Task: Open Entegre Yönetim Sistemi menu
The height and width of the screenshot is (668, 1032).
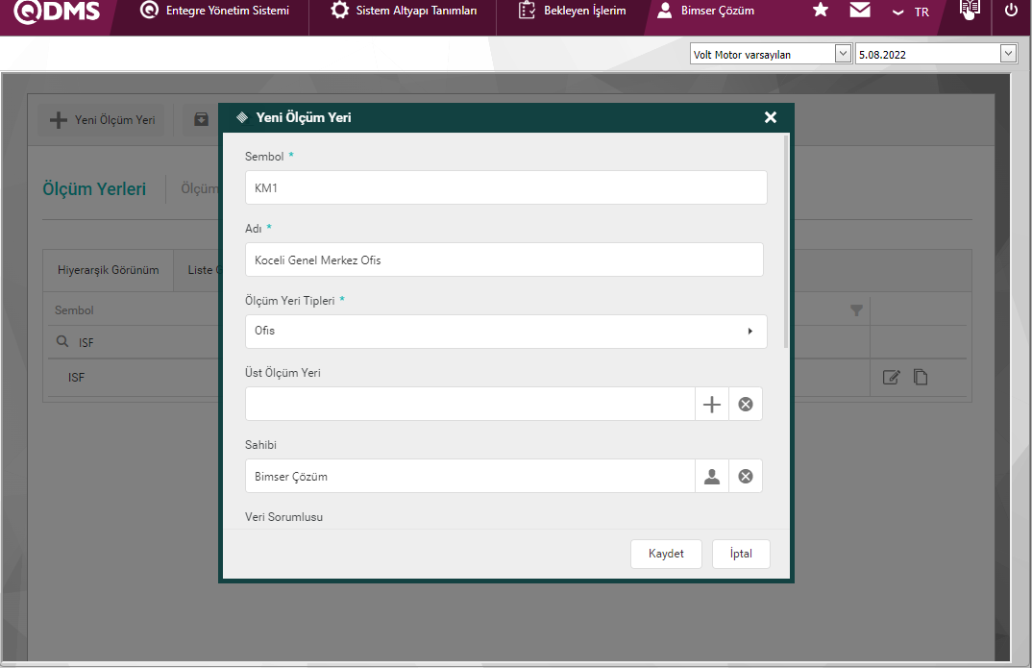Action: tap(213, 11)
